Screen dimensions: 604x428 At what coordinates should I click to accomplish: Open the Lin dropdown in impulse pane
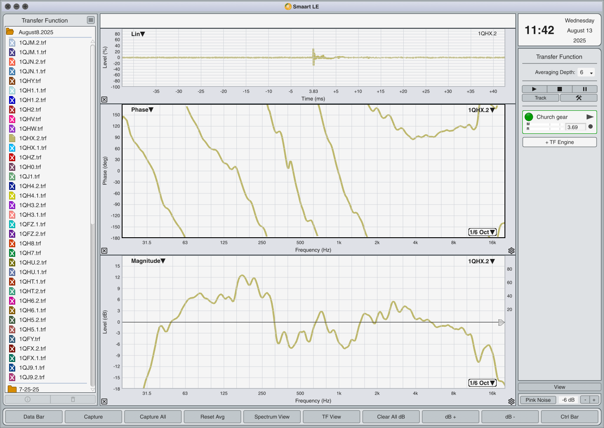click(x=138, y=34)
